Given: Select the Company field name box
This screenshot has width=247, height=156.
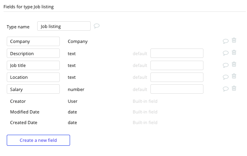Looking at the screenshot, I should [x=33, y=41].
